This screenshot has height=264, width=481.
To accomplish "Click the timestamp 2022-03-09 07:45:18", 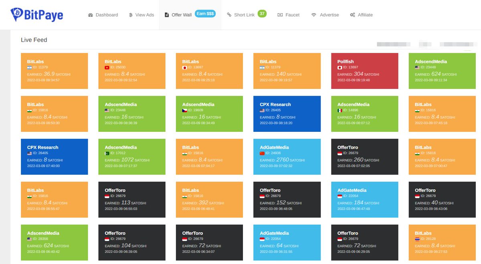I will 431,123.
